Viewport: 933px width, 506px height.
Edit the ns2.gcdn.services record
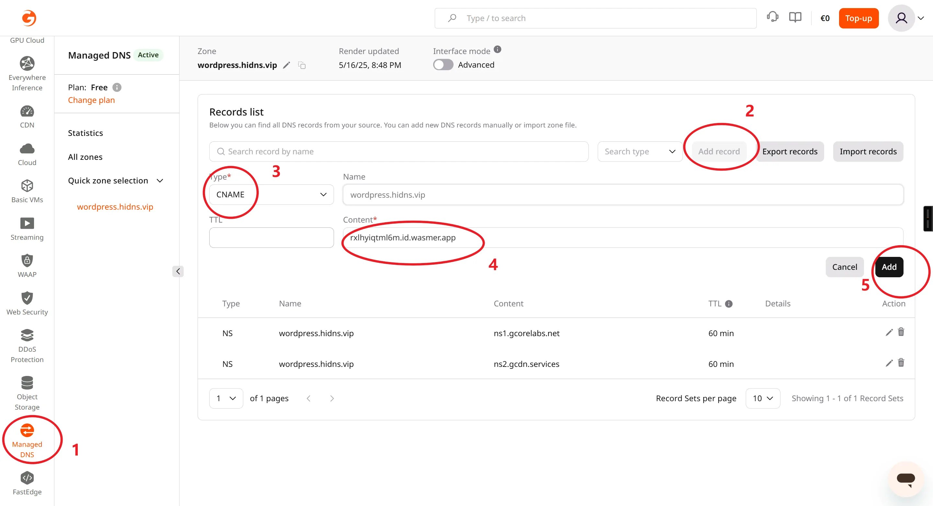(889, 363)
